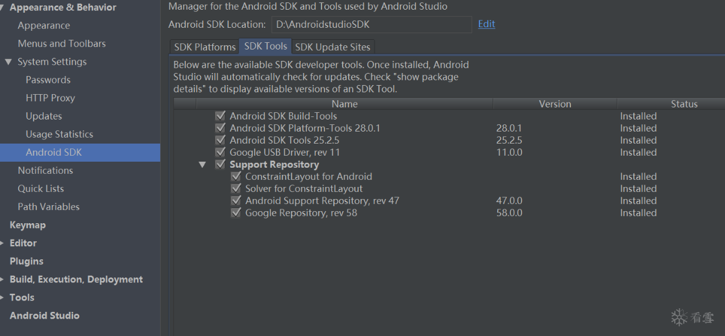Toggle Android SDK Platform-Tools 28.0.1 checkbox
This screenshot has width=725, height=336.
(220, 128)
